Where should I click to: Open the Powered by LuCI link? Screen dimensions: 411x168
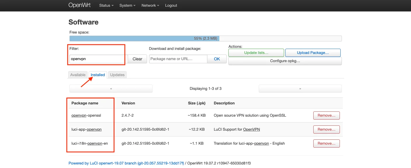126,163
